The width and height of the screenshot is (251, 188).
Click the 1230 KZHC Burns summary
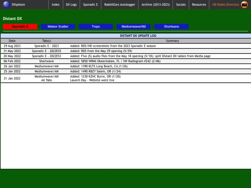(x=95, y=77)
